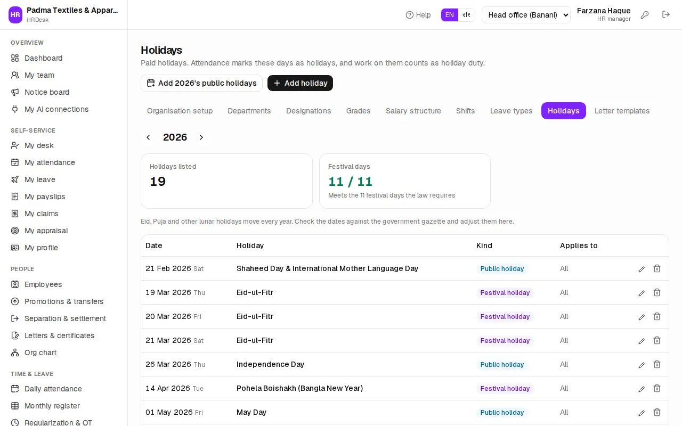Click the Public holiday badge for May Day
The width and height of the screenshot is (682, 426).
click(502, 413)
